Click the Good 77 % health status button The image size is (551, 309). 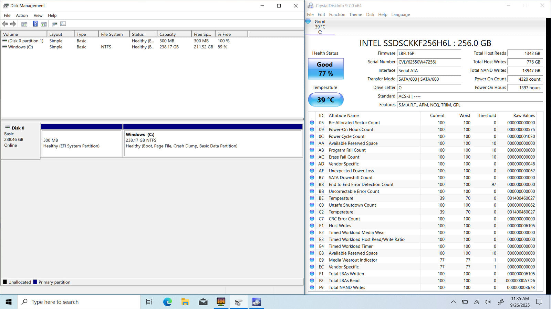[325, 69]
